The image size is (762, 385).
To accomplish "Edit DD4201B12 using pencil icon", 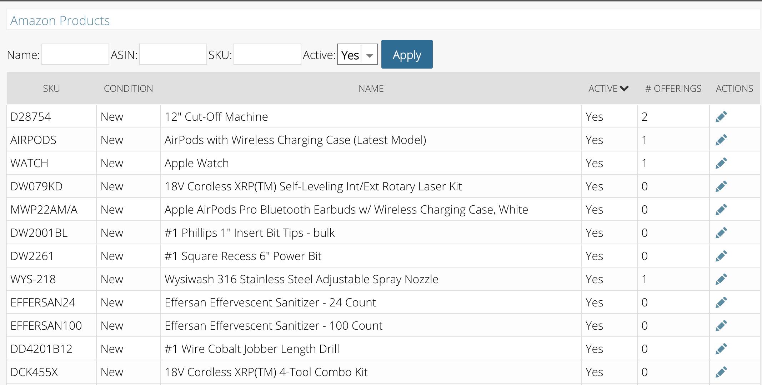I will coord(721,349).
